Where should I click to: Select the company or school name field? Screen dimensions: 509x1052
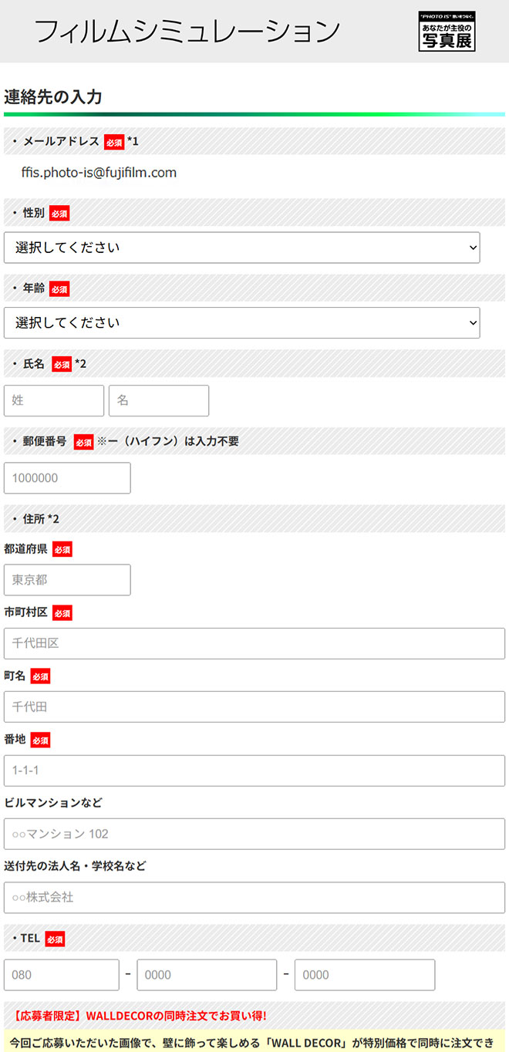point(254,898)
